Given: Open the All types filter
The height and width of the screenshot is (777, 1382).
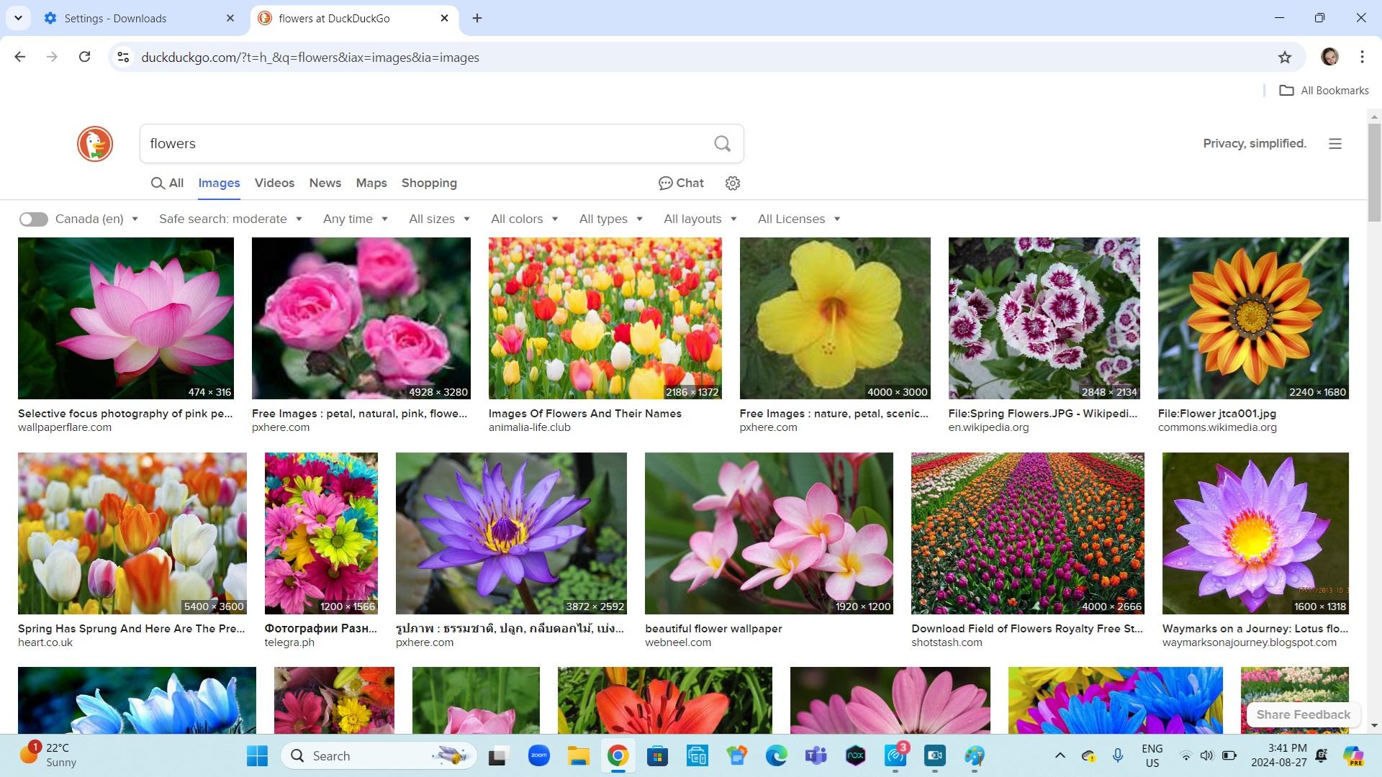Looking at the screenshot, I should point(611,219).
